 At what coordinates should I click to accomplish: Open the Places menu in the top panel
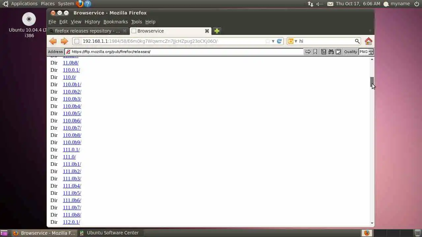[x=48, y=4]
